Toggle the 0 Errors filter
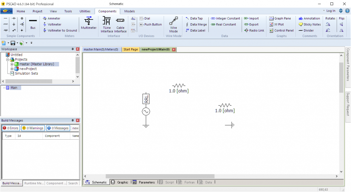 click(10, 128)
